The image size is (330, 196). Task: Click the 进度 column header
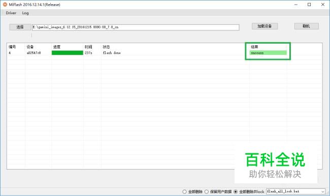57,47
